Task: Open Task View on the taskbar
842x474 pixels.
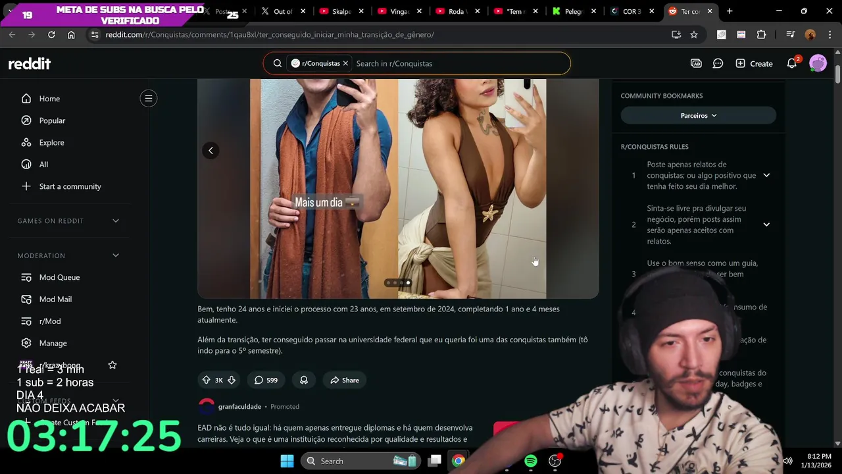Action: pos(435,461)
